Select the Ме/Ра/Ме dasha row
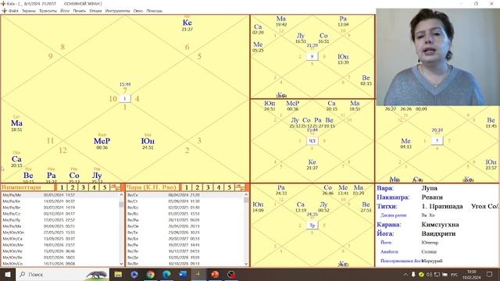Image resolution: width=500 pixels, height=281 pixels. click(x=60, y=195)
